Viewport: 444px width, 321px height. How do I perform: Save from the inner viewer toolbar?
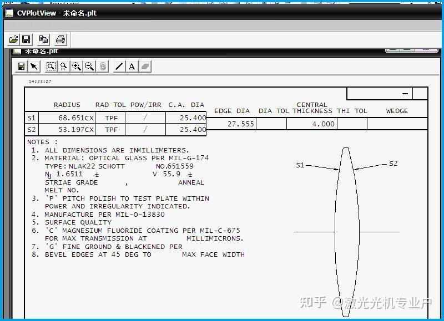22,66
